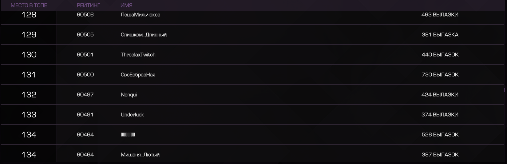Screen dimensions: 507x164
Task: Click the 730 ВЫЛАЗОК count
Action: 440,75
